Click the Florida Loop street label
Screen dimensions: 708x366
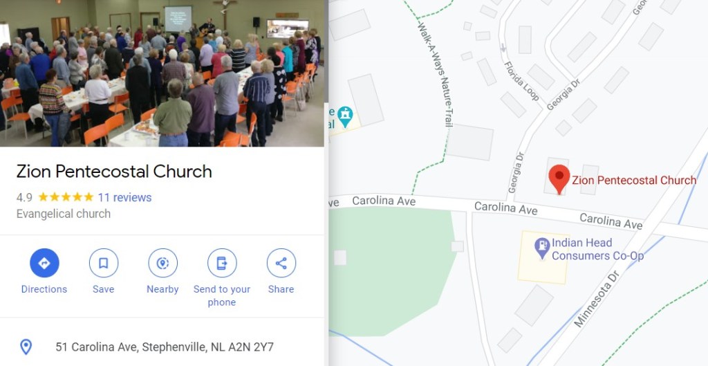521,81
